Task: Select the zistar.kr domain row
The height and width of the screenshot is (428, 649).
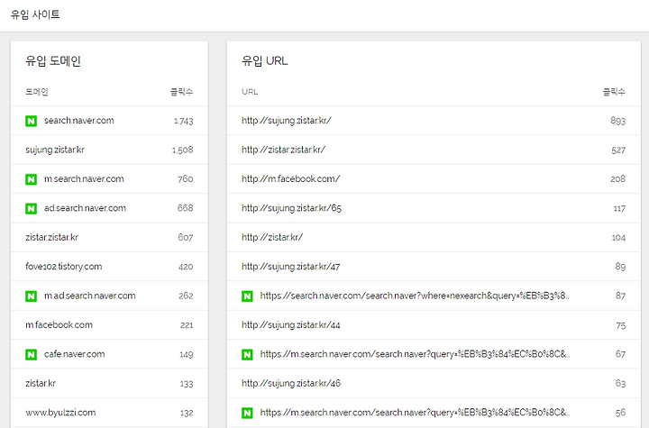Action: (109, 383)
